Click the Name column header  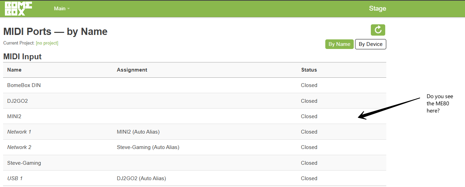tap(14, 70)
